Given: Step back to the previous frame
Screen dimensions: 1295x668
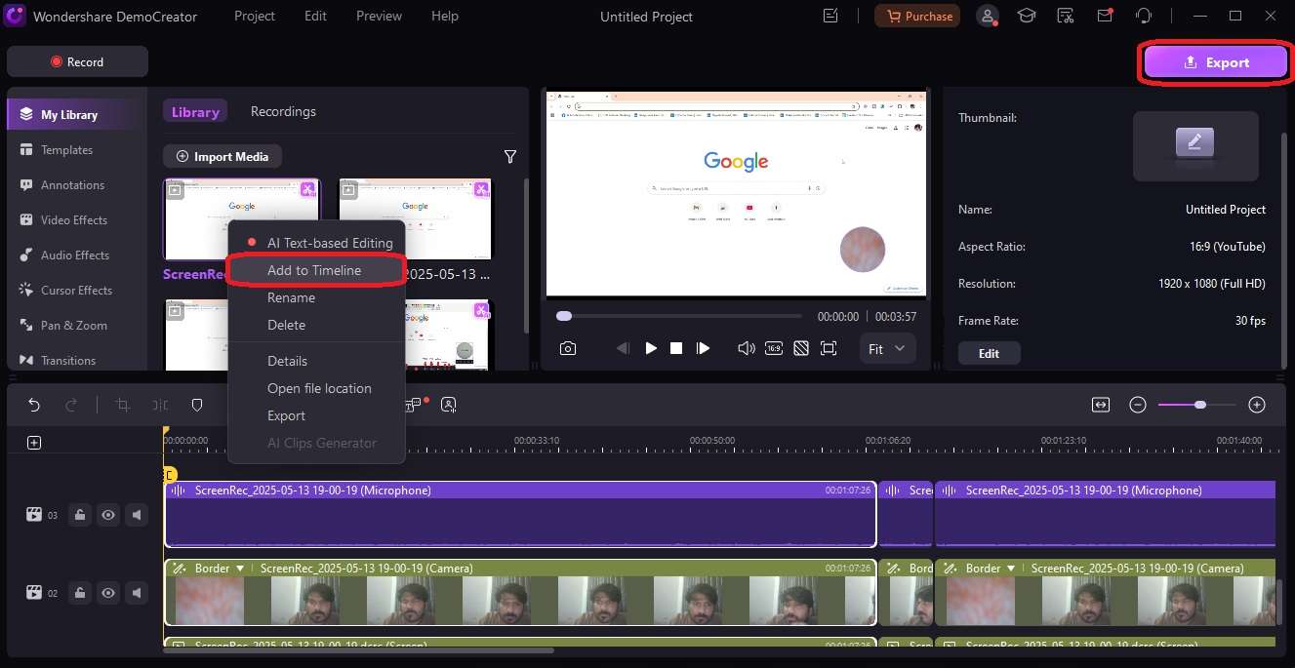Looking at the screenshot, I should [623, 348].
